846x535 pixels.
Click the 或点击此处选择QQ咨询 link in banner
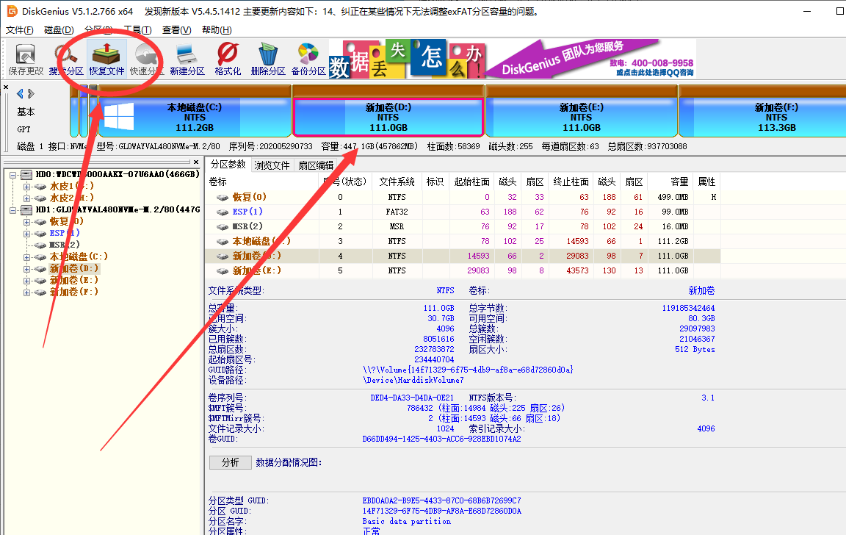pos(654,72)
